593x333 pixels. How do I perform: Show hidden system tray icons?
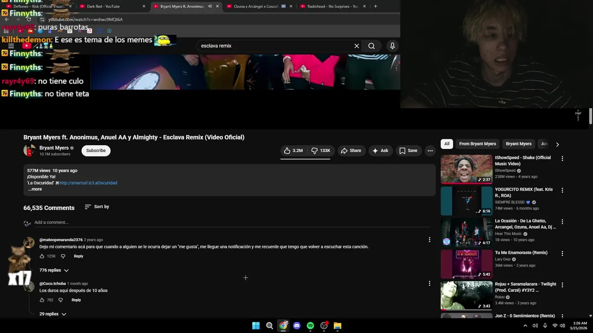pos(525,326)
